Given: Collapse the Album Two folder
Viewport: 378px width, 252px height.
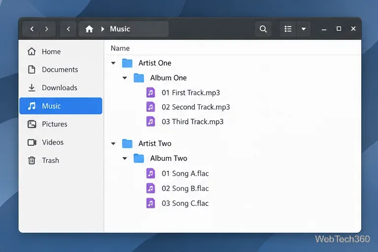Looking at the screenshot, I should point(125,158).
